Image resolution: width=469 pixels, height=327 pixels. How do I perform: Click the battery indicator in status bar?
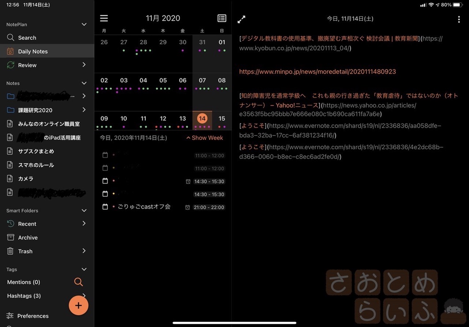458,5
